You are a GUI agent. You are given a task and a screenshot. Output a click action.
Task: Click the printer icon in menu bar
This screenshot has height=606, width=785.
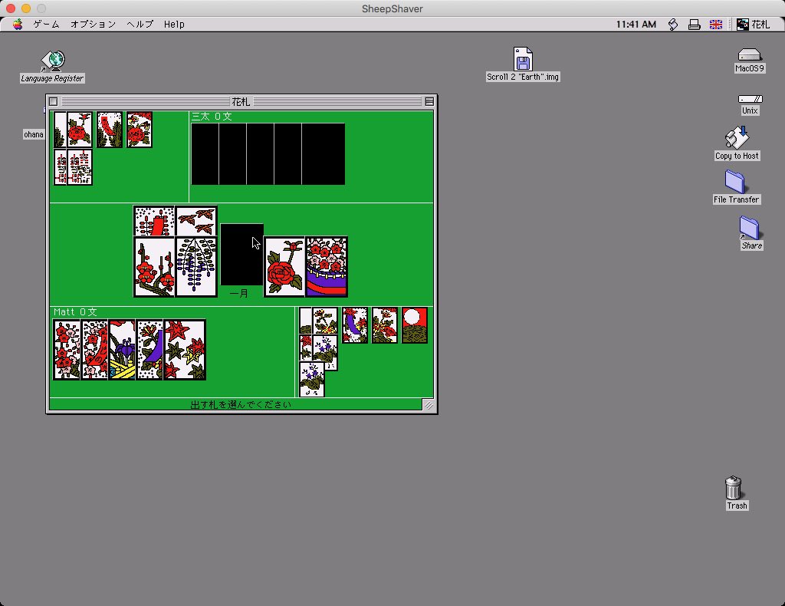coord(695,24)
